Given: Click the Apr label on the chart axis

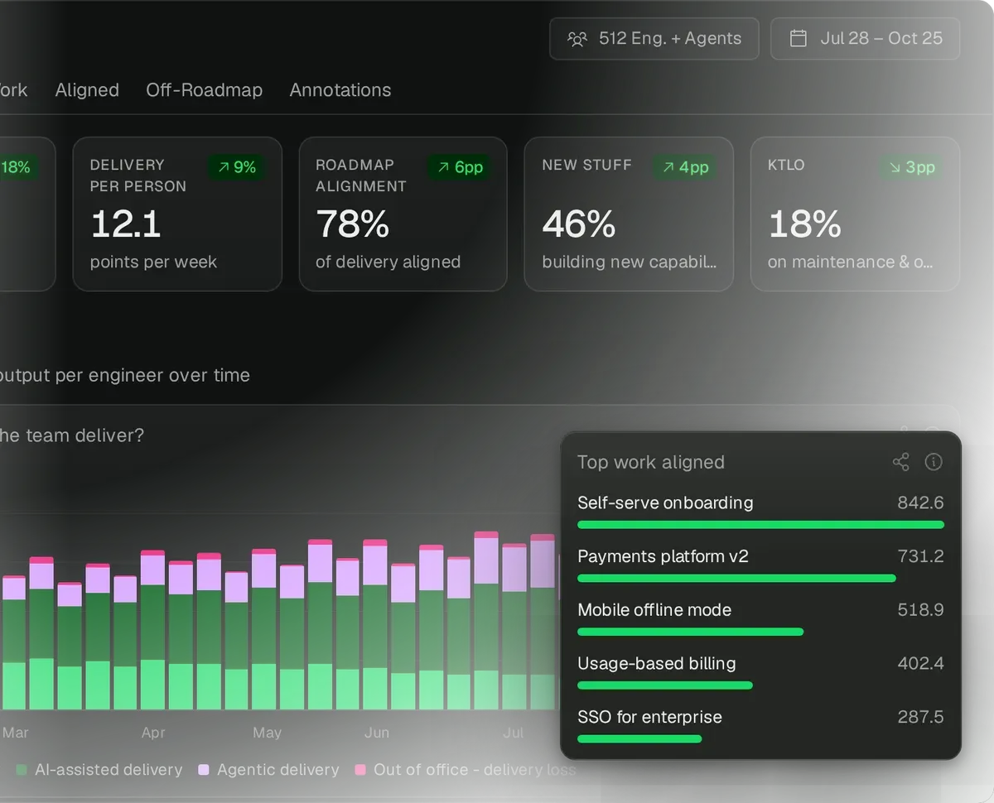Looking at the screenshot, I should point(153,733).
